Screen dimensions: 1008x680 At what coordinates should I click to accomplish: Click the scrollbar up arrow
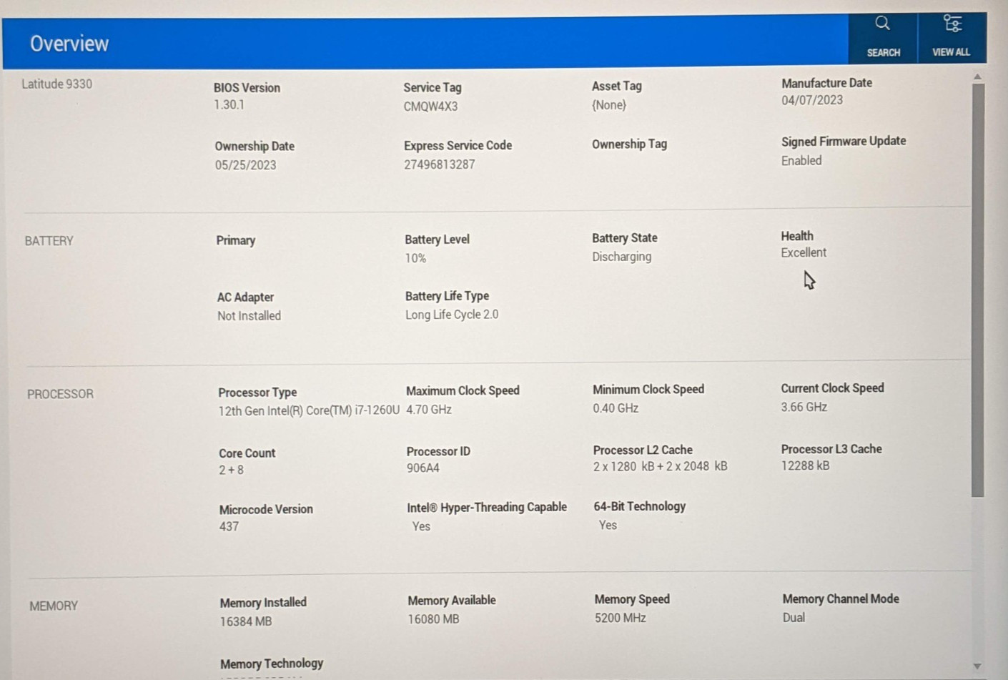[977, 77]
